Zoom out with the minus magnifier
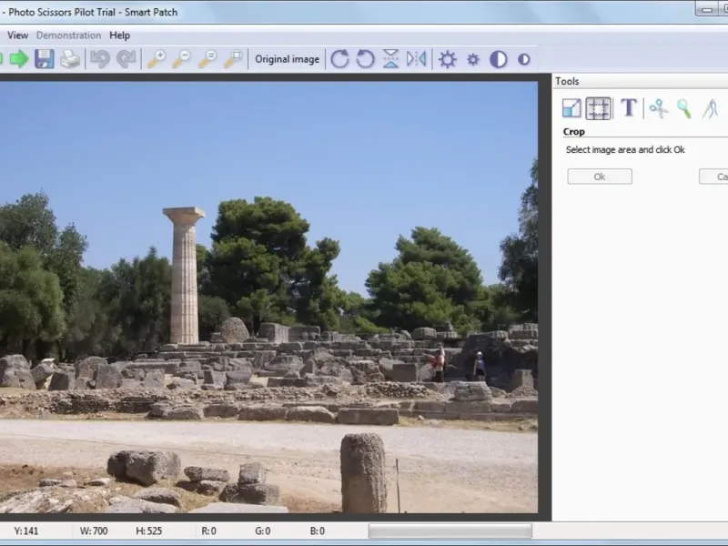 pos(182,59)
